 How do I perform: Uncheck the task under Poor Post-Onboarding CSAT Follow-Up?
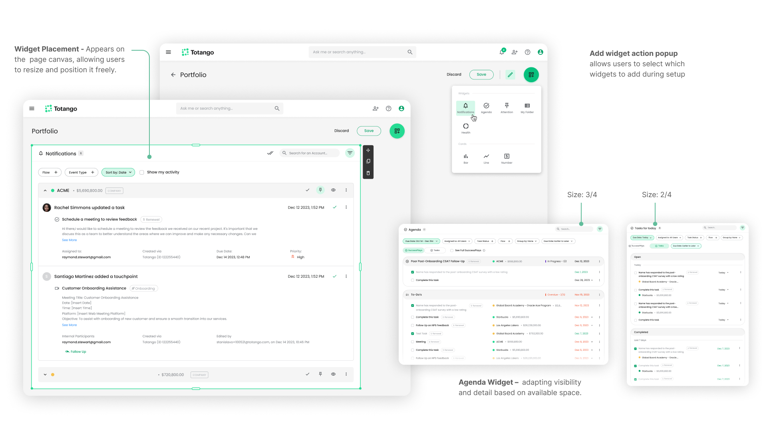click(413, 272)
